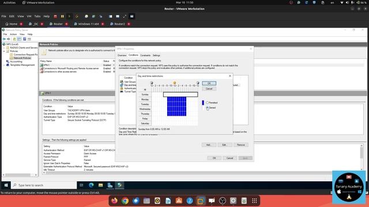Image resolution: width=369 pixels, height=207 pixels.
Task: Switch to Constraints tab in VPN properties
Action: click(145, 55)
